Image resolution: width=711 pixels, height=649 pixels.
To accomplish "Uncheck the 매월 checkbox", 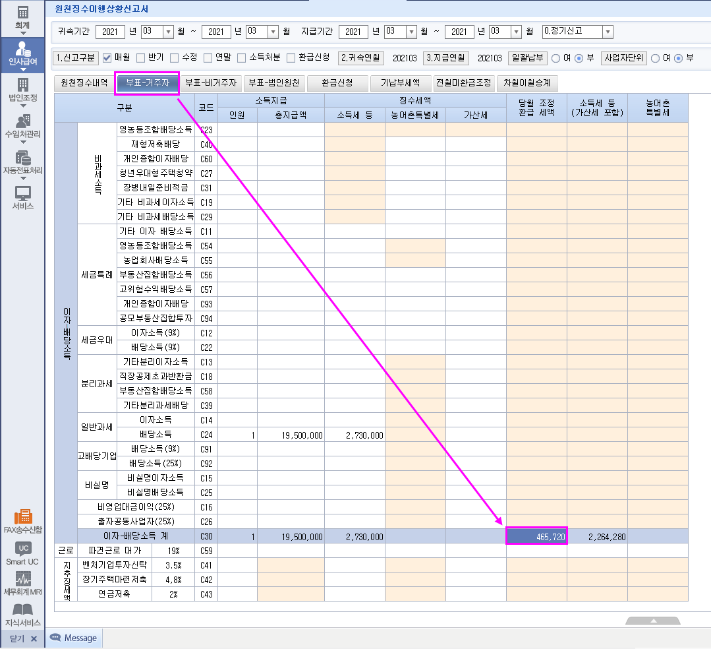I will [x=107, y=58].
